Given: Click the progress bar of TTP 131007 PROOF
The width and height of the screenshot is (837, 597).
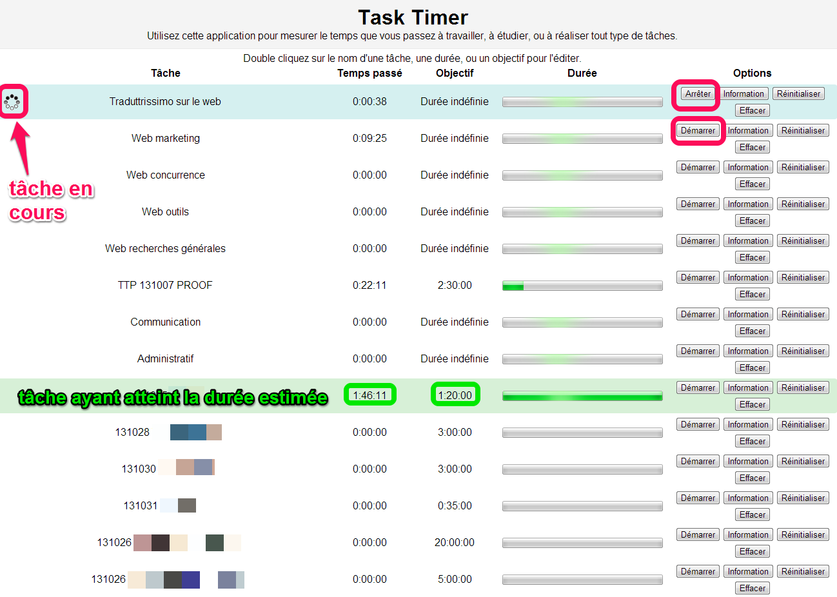Looking at the screenshot, I should point(582,286).
